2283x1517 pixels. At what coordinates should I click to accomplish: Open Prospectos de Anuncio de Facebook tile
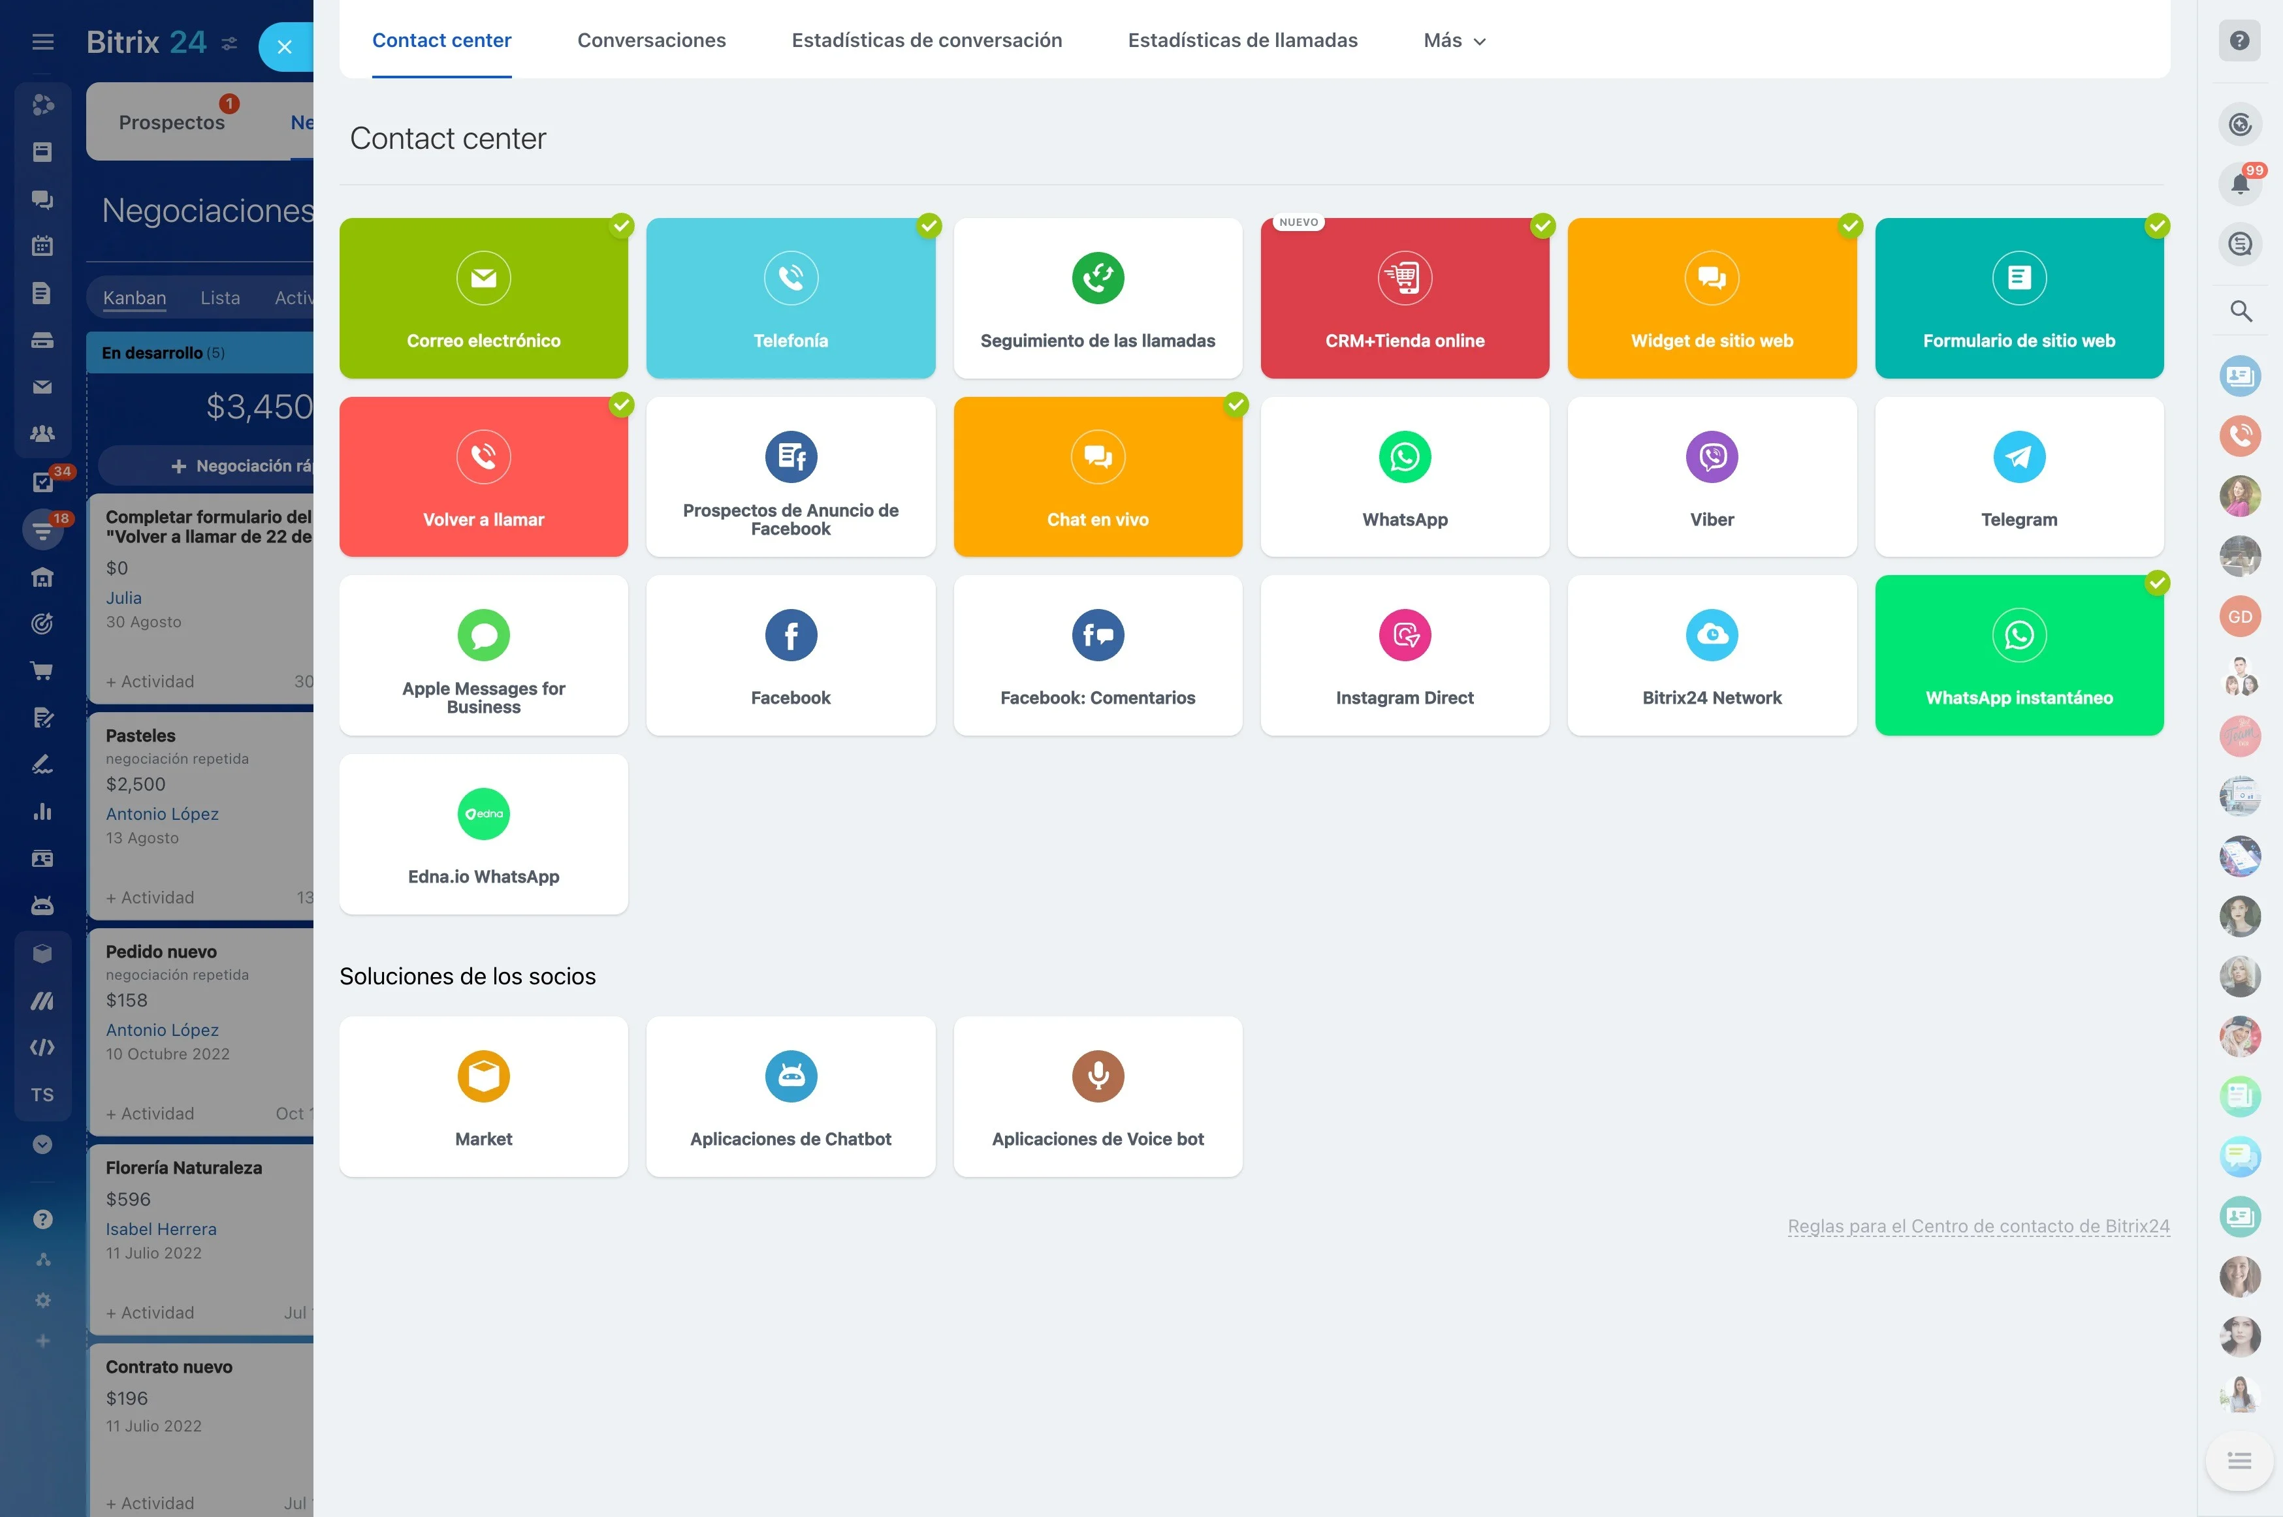(791, 477)
